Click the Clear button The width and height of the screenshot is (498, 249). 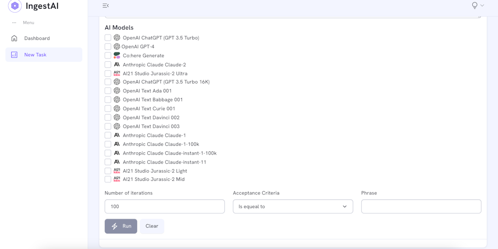click(152, 226)
